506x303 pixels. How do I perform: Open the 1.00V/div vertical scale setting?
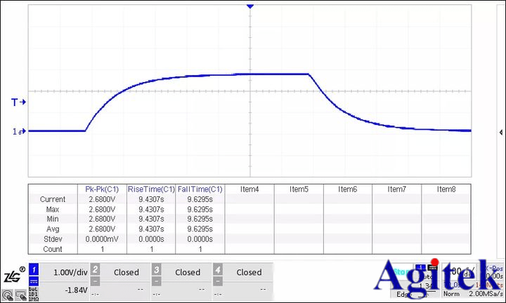coord(69,272)
